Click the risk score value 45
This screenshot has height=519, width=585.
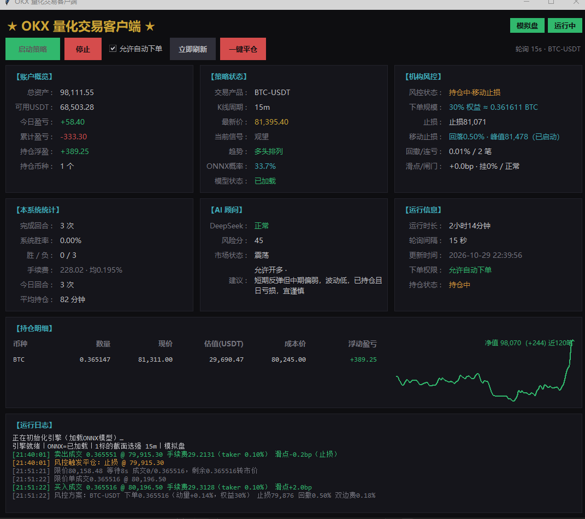258,241
